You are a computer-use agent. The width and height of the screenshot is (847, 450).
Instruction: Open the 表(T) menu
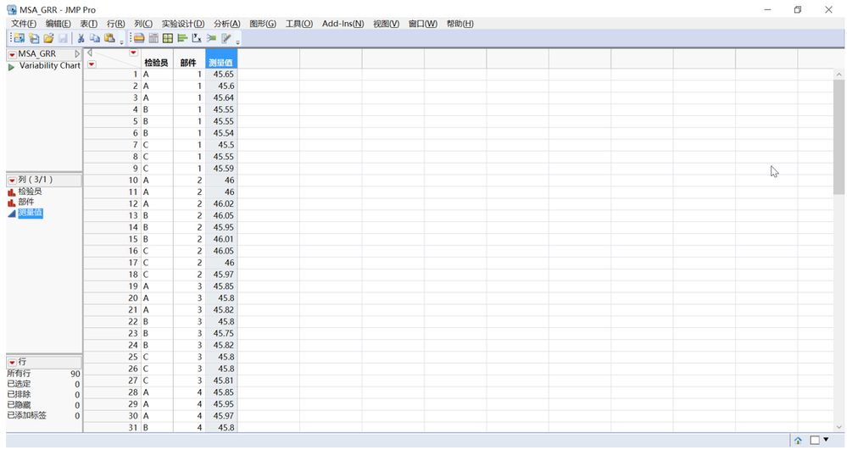coord(88,24)
